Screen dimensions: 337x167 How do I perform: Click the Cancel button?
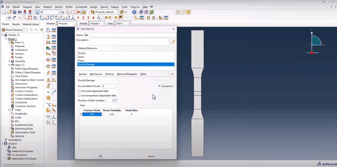[x=151, y=156]
